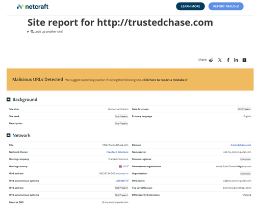Share the report on Hacker News
The height and width of the screenshot is (206, 255).
click(x=244, y=60)
